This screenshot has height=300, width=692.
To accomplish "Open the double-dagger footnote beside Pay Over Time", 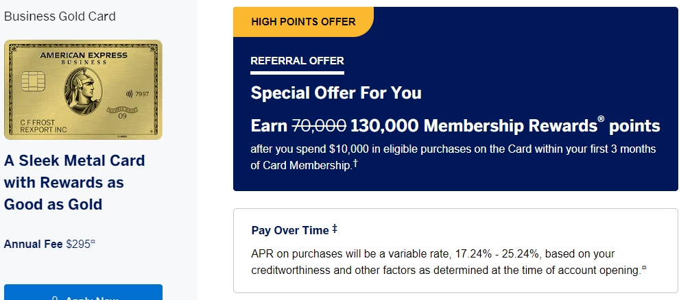I will click(x=335, y=229).
